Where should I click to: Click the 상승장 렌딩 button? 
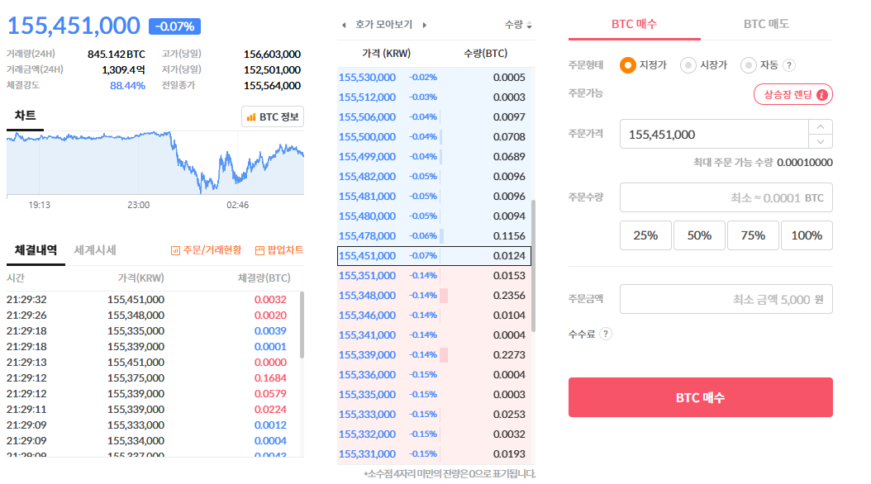pyautogui.click(x=792, y=95)
